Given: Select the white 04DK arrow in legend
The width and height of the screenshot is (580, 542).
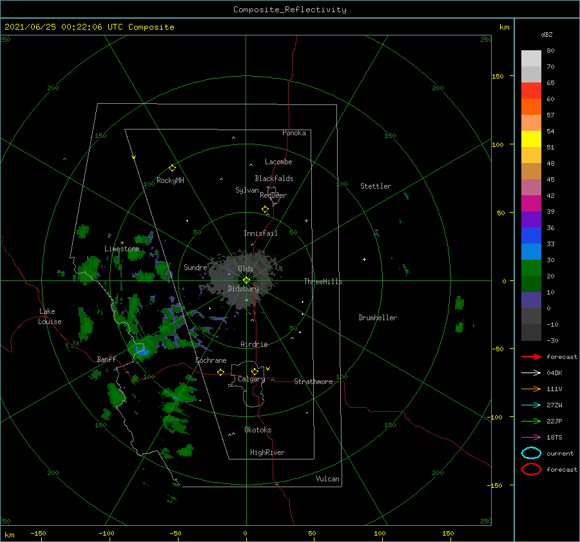Looking at the screenshot, I should tap(531, 373).
